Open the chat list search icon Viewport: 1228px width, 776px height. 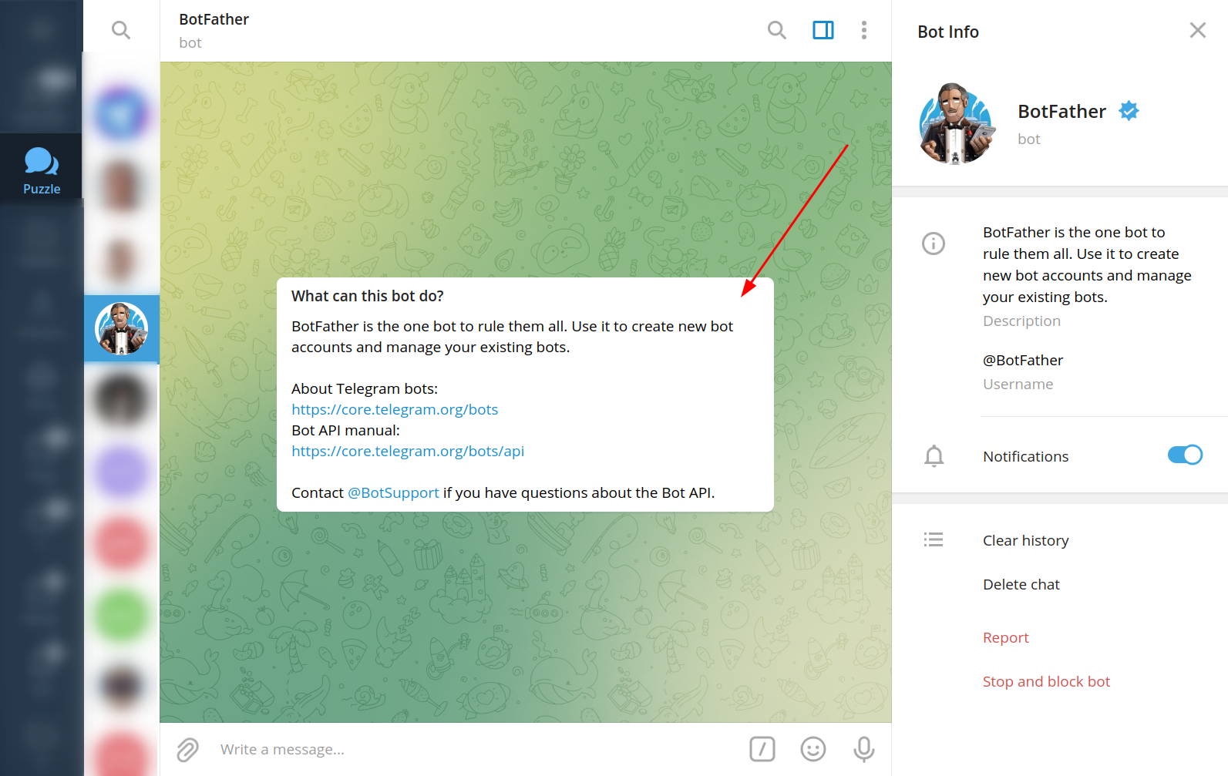coord(121,30)
